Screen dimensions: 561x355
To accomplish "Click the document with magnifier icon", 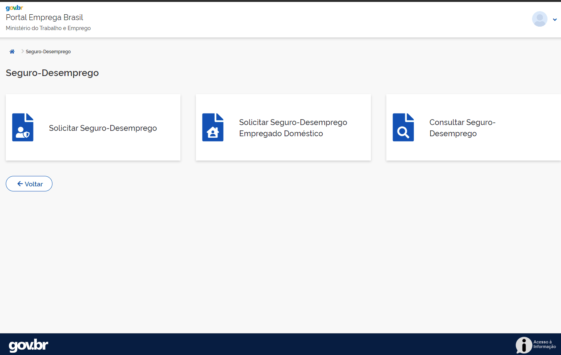I will 403,127.
